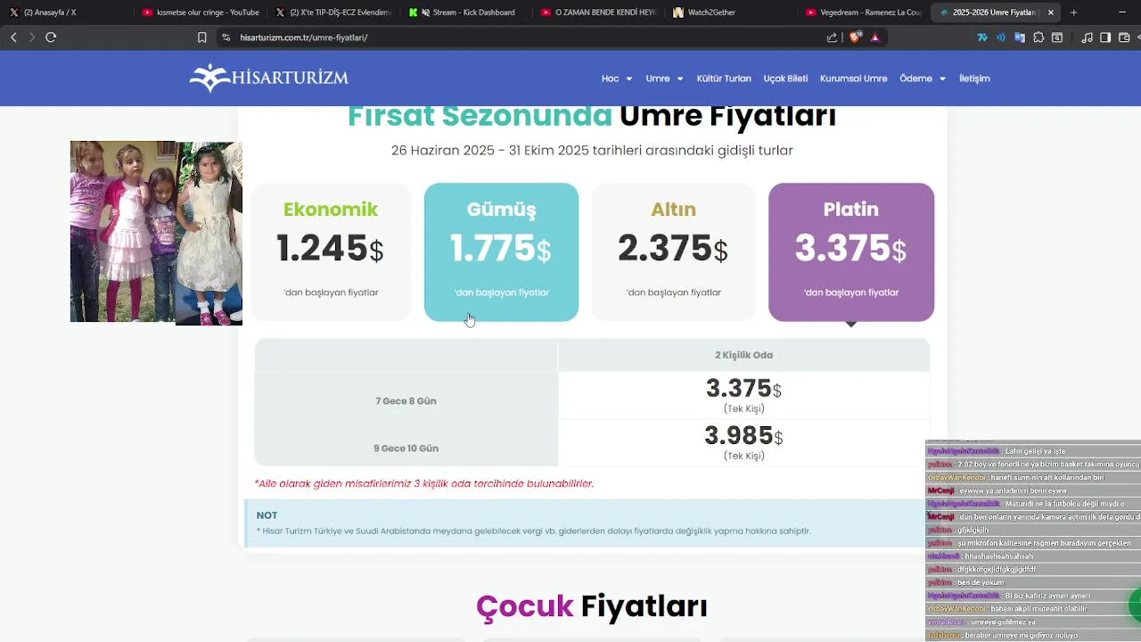Toggle the browser sidebar panel icon
The height and width of the screenshot is (642, 1141).
point(1105,37)
